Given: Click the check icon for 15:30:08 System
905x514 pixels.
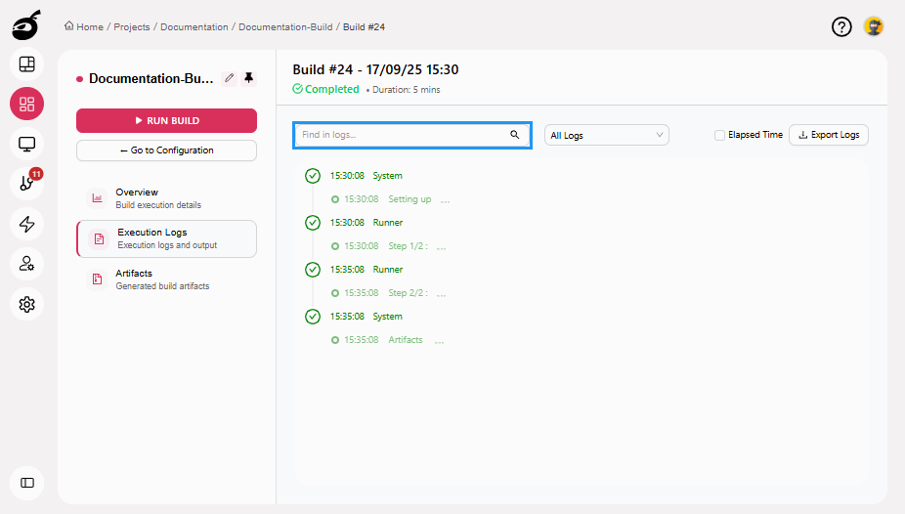Looking at the screenshot, I should [x=313, y=175].
